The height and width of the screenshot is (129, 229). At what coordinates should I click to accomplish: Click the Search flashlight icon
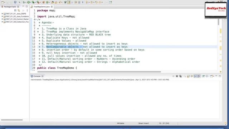tap(60, 2)
